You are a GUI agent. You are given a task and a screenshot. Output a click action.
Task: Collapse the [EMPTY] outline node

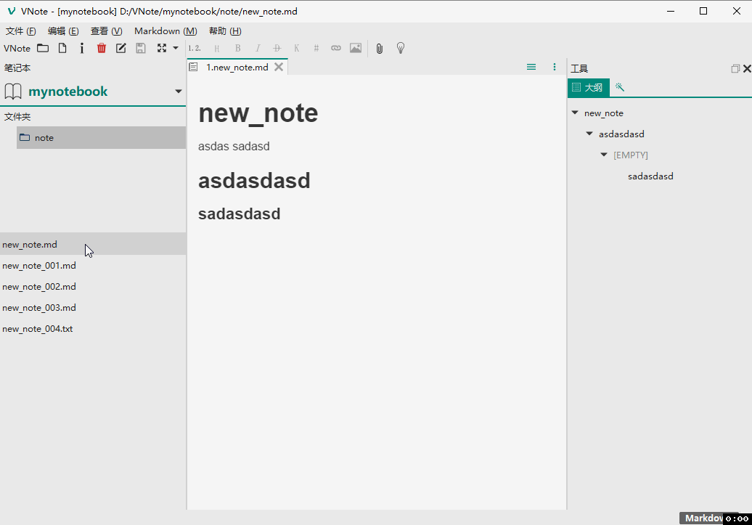pos(604,155)
